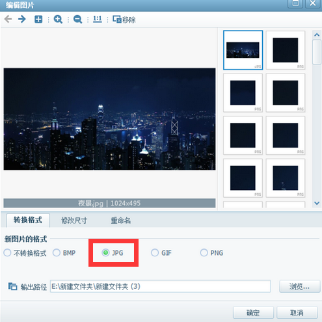The height and width of the screenshot is (322, 322).
Task: Select the GIF format radio button
Action: pos(155,252)
